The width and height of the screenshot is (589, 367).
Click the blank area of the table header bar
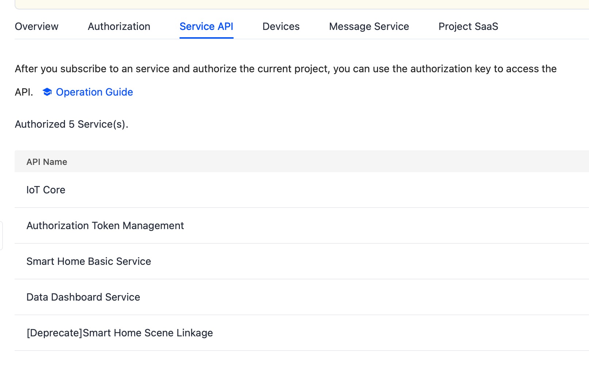point(328,162)
